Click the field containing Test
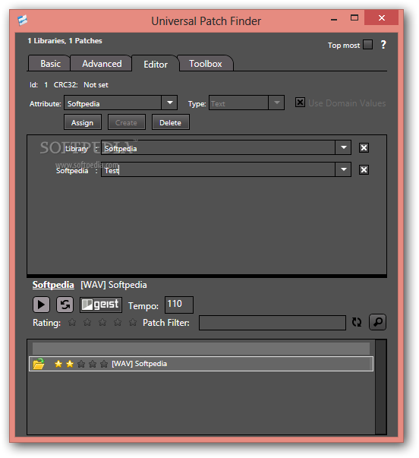Image resolution: width=419 pixels, height=458 pixels. 218,169
